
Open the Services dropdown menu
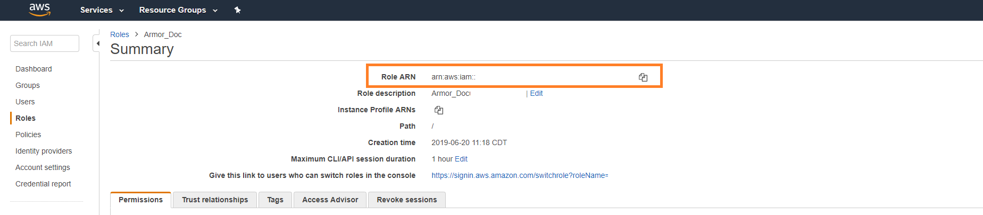102,10
